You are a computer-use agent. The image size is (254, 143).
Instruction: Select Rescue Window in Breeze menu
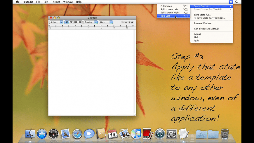(203, 23)
